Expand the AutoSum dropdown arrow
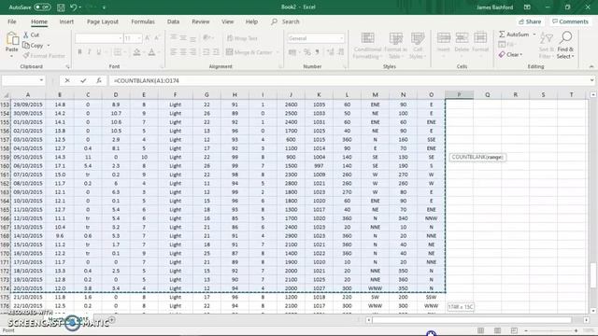Screen dimensions: 598x336 534,35
